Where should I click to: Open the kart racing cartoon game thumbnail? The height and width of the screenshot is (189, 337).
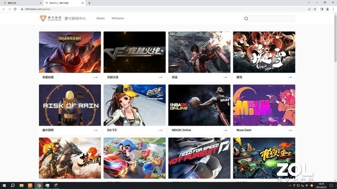point(135,158)
